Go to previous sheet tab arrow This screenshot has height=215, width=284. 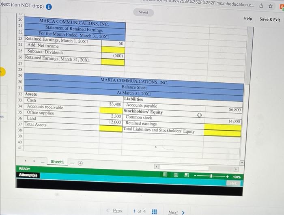26,161
